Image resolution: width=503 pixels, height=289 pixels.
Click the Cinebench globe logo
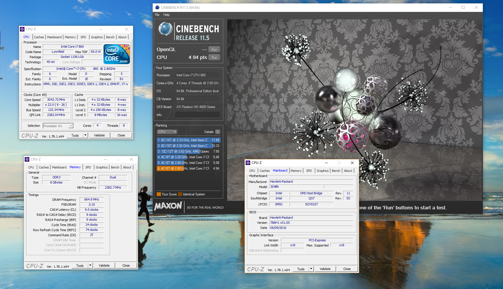coord(165,29)
